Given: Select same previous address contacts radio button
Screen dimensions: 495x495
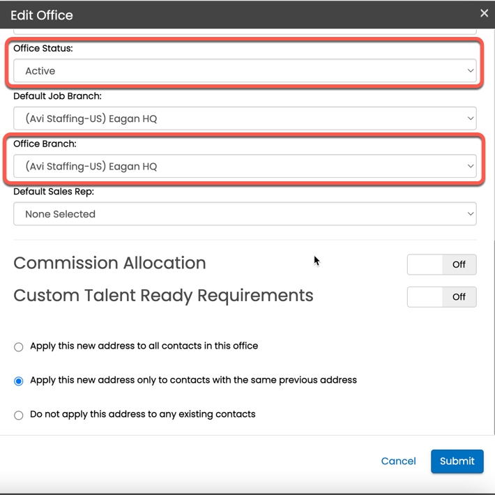Looking at the screenshot, I should tap(19, 381).
